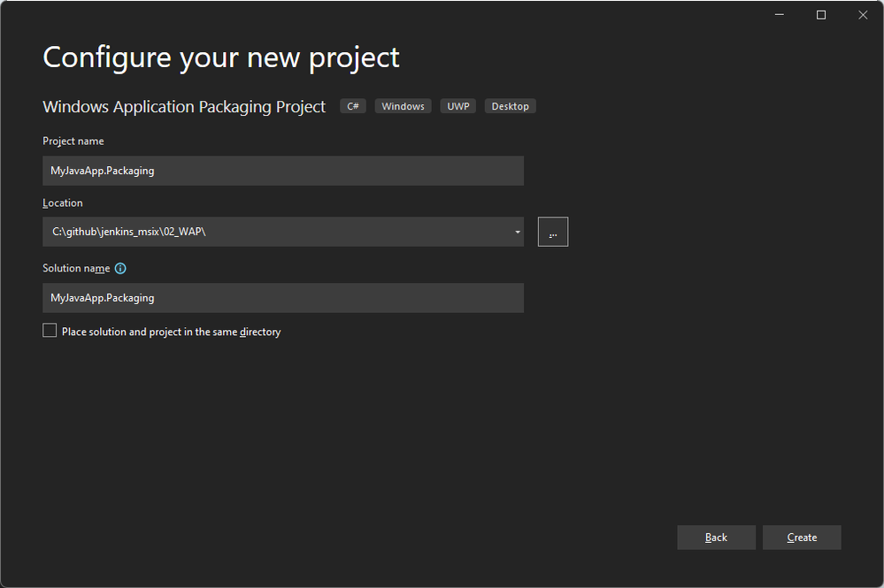Screen dimensions: 884x588
Task: Click the Solution name info icon
Action: (120, 268)
